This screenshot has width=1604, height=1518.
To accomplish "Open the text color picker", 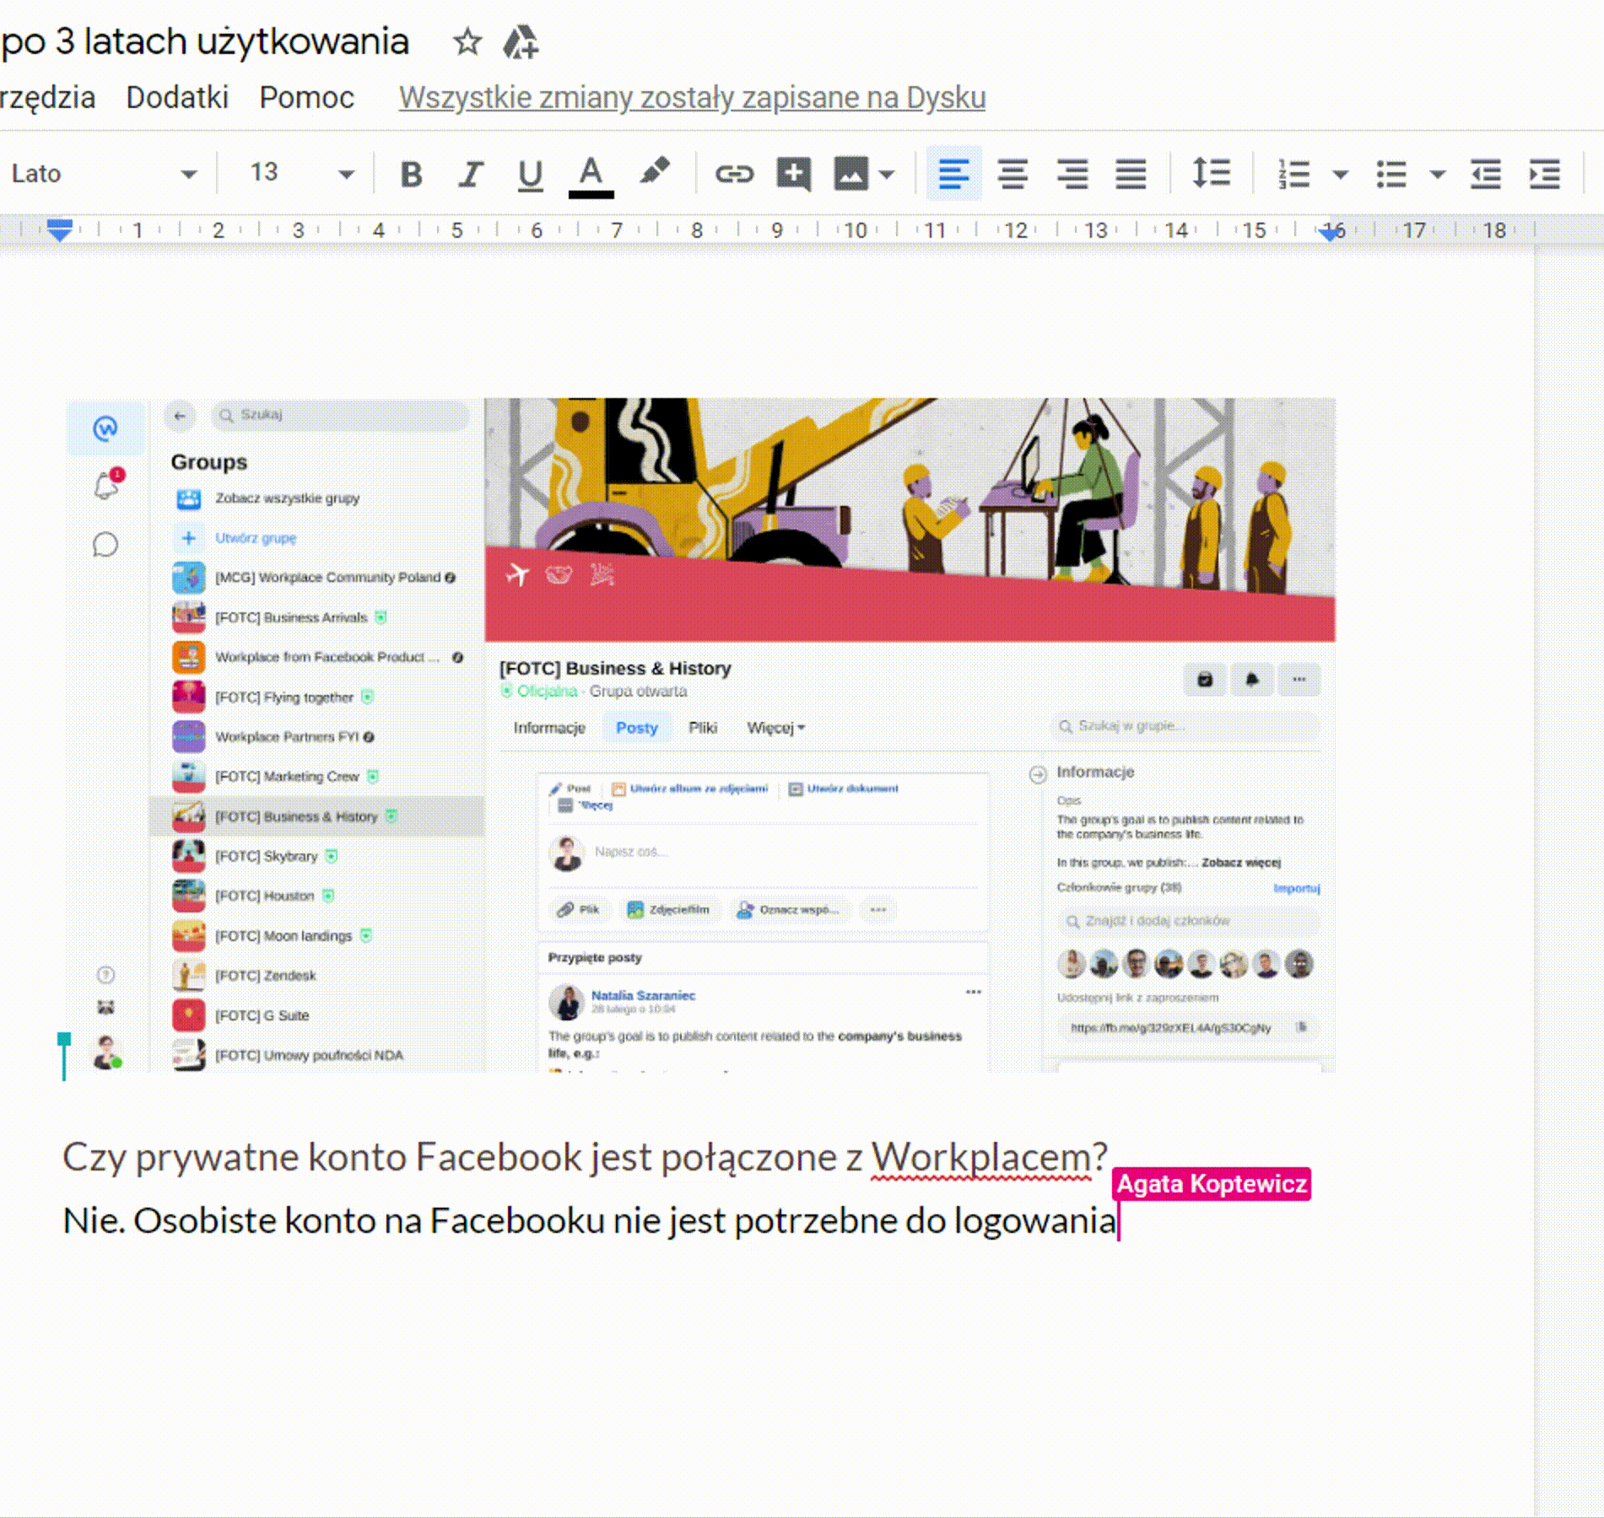I will (591, 175).
